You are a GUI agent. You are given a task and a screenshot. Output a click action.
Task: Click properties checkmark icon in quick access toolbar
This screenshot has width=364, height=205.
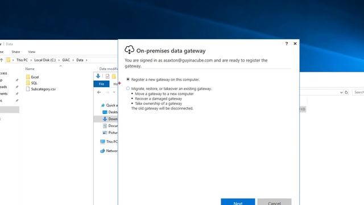pos(107,76)
